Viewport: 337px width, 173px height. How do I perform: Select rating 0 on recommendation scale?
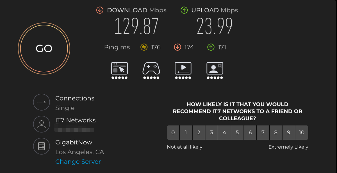click(x=173, y=132)
